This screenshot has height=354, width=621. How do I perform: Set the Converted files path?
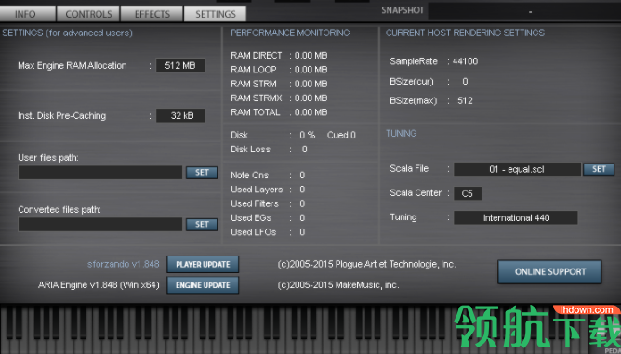coord(202,225)
